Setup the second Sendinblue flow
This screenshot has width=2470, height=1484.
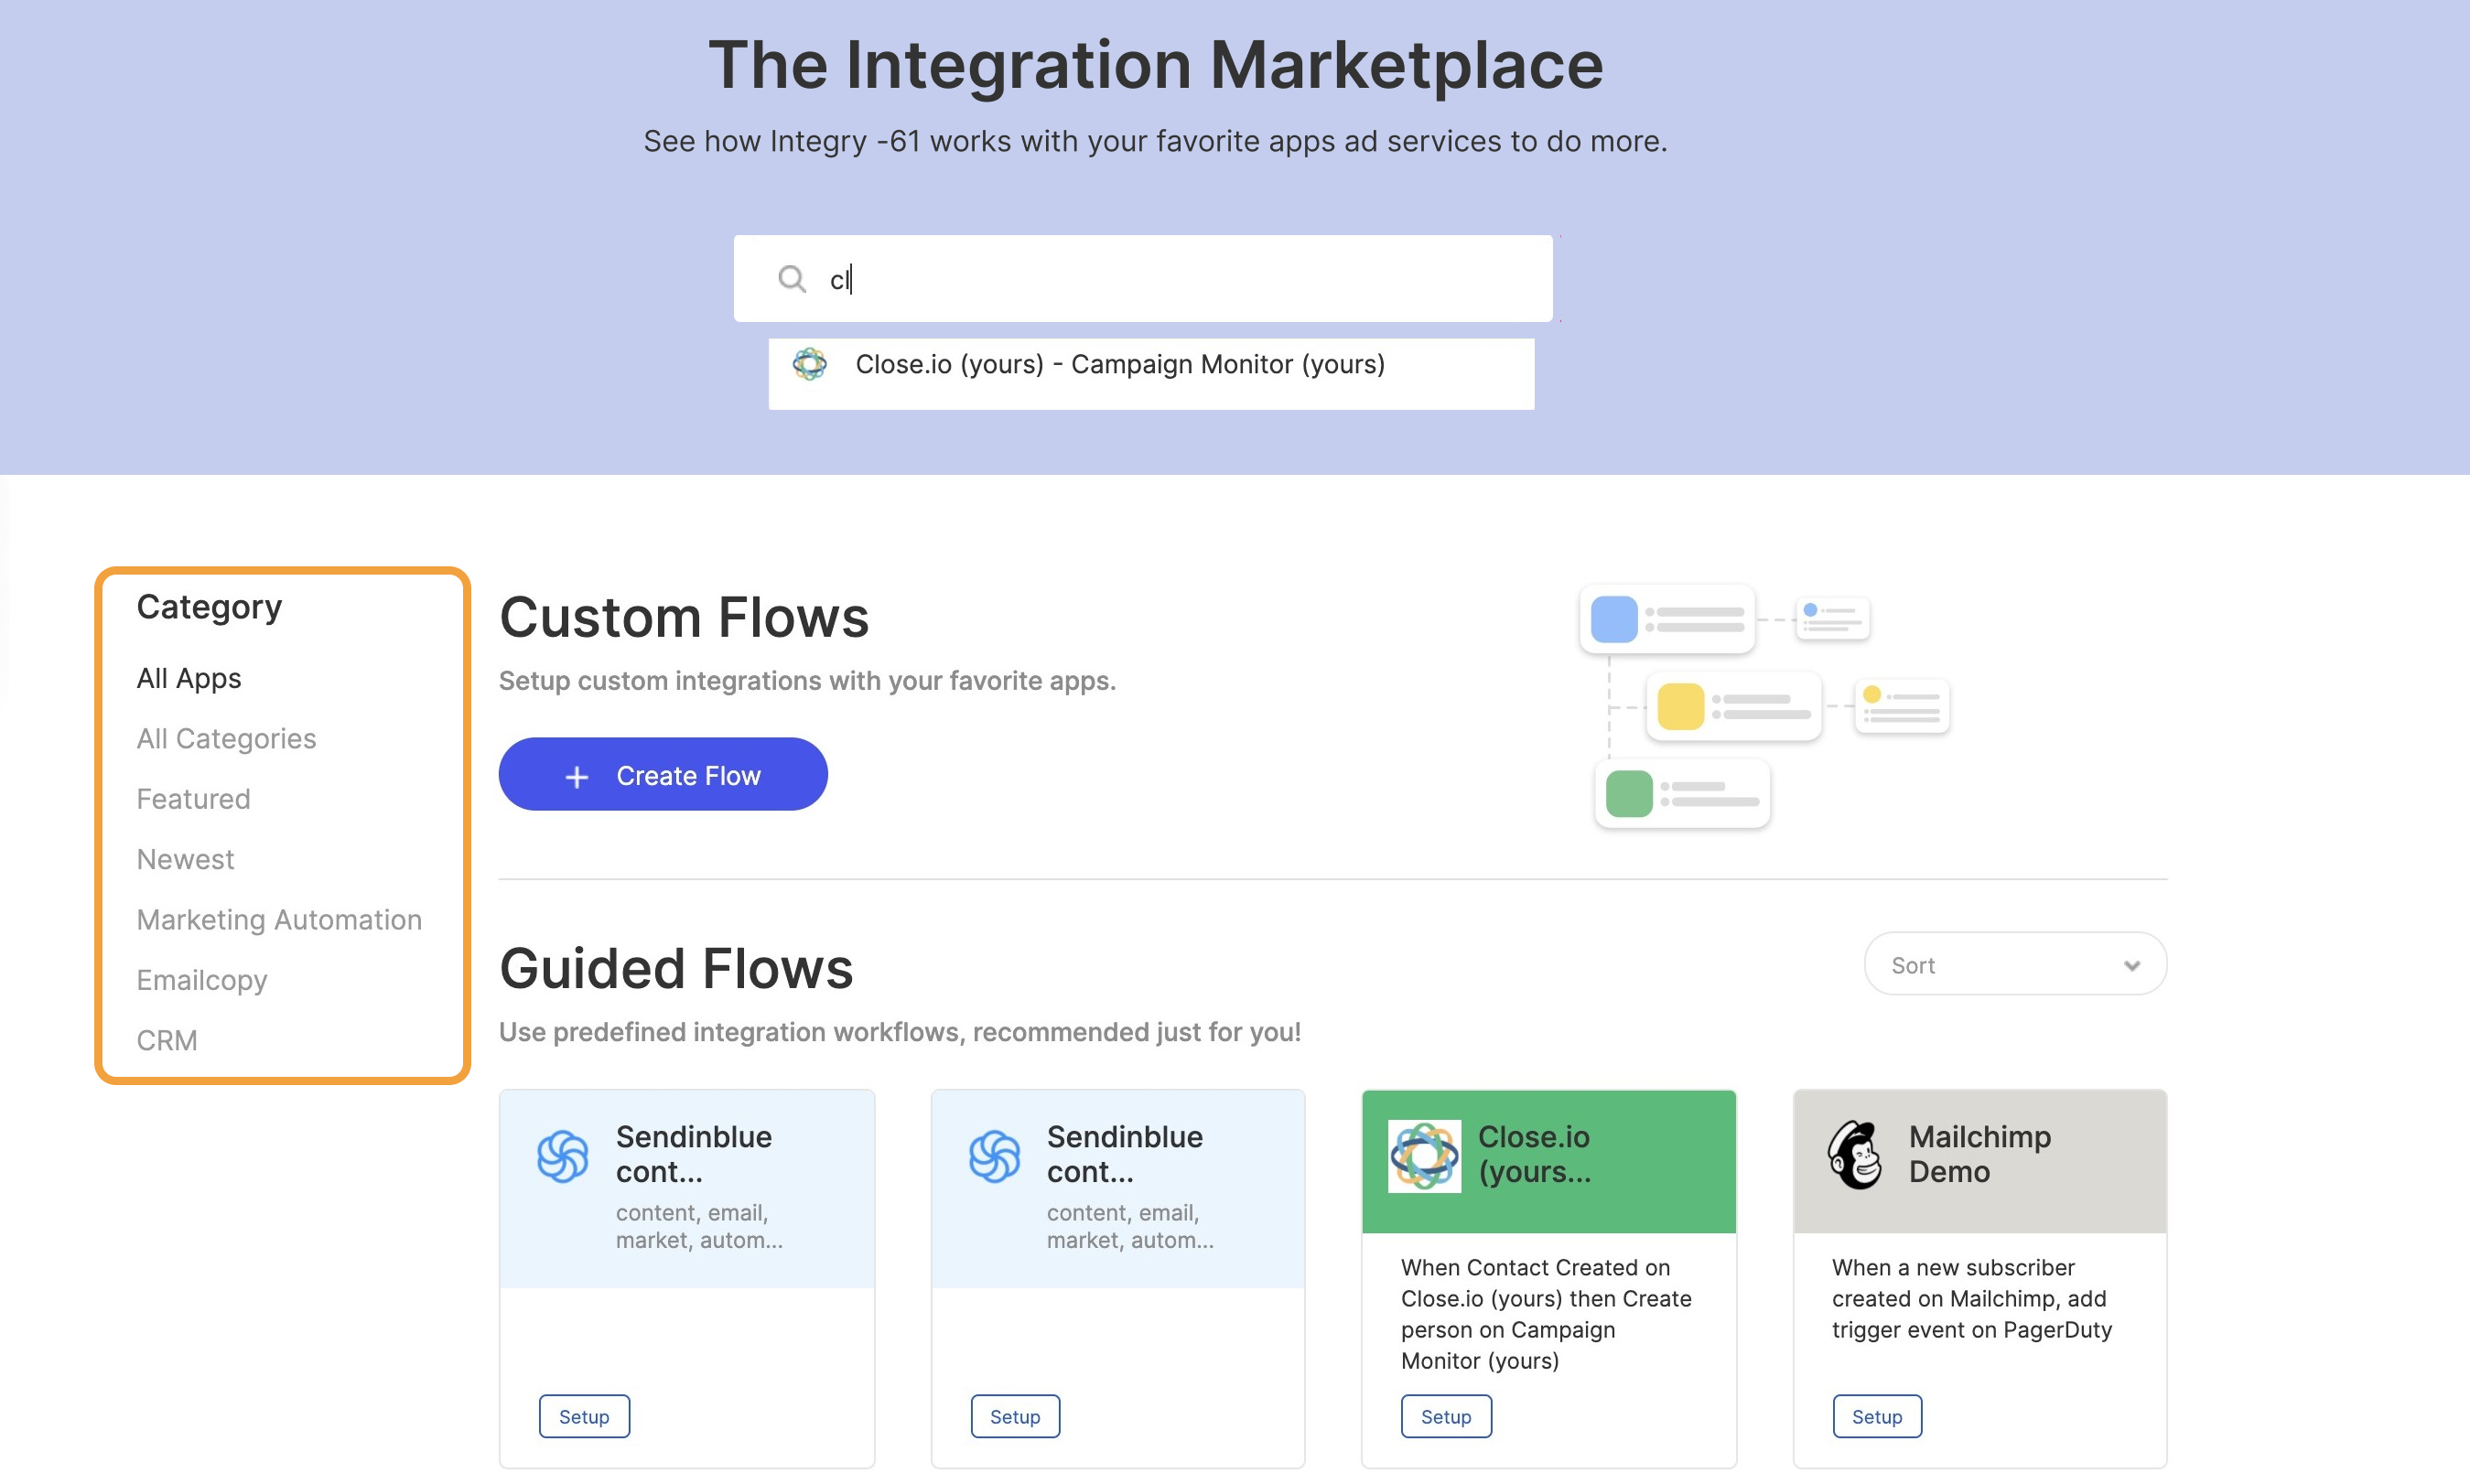[1015, 1417]
